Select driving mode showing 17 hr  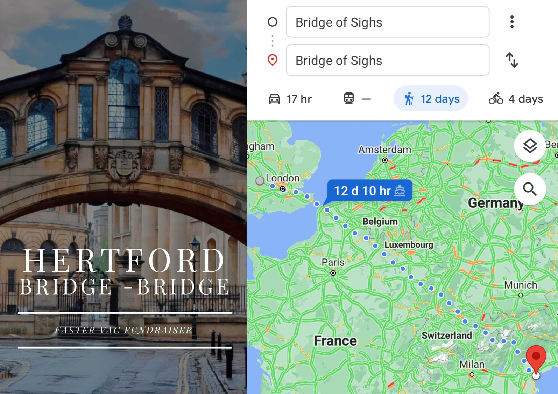click(290, 99)
